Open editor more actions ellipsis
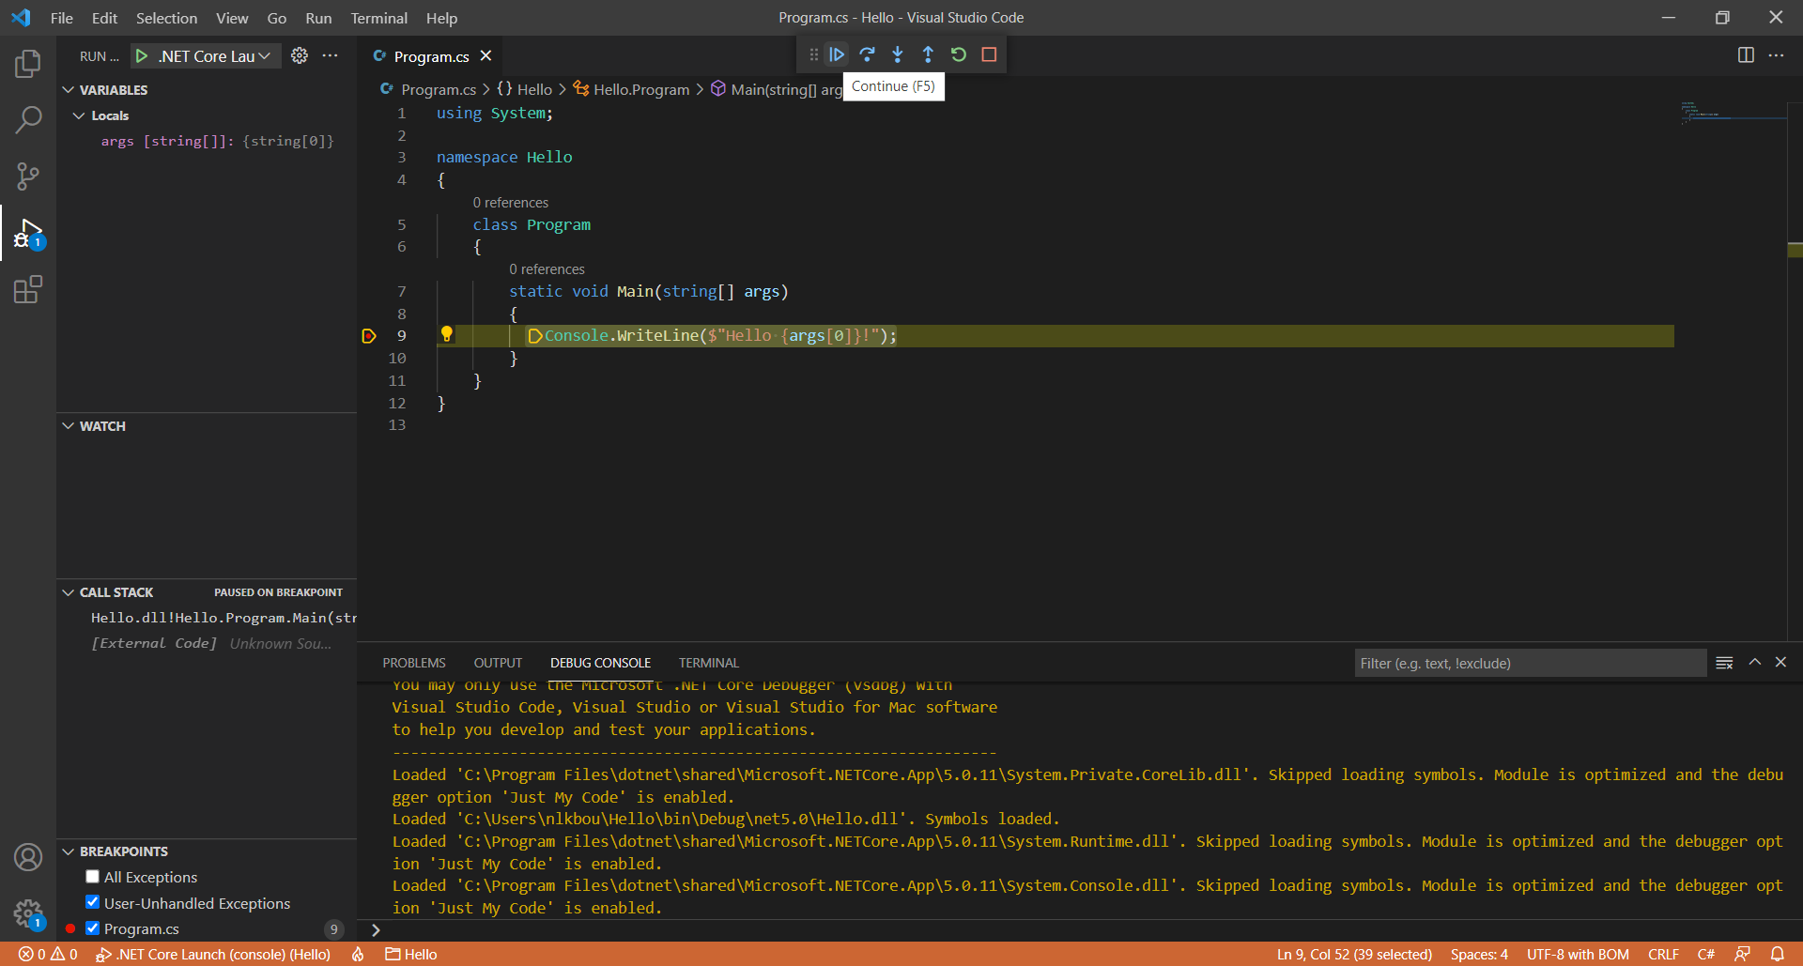Viewport: 1803px width, 966px height. 1776,55
